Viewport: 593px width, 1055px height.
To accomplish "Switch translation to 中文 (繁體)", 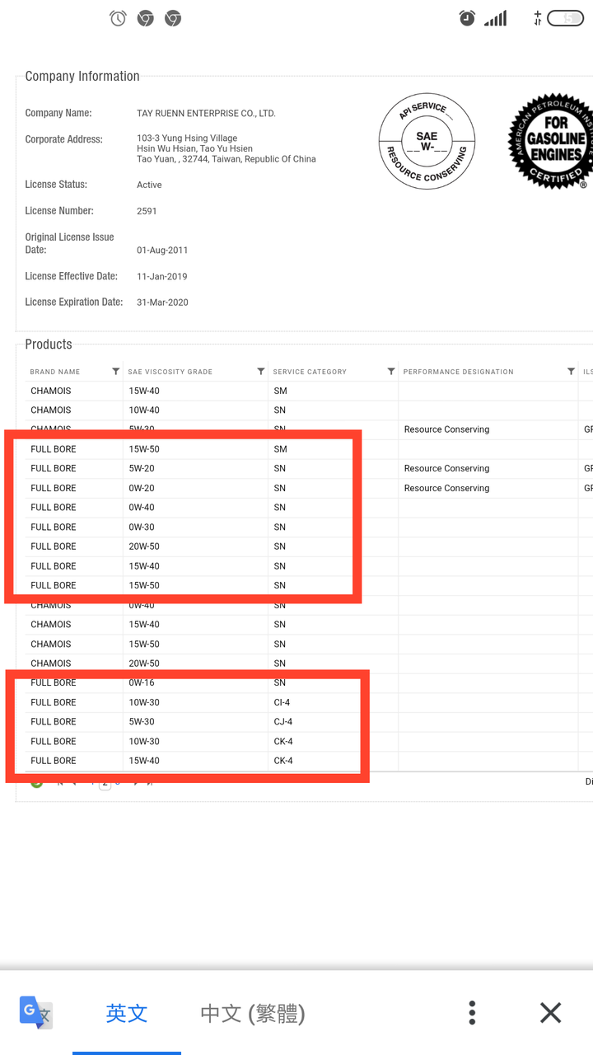I will coord(253,1013).
